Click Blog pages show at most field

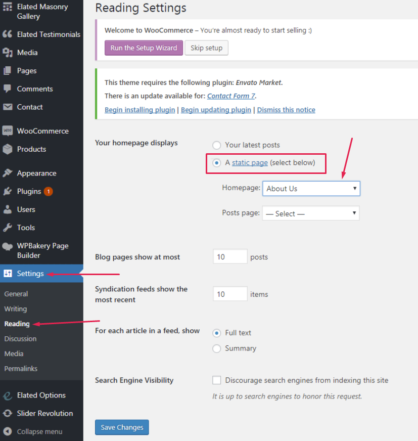[230, 256]
